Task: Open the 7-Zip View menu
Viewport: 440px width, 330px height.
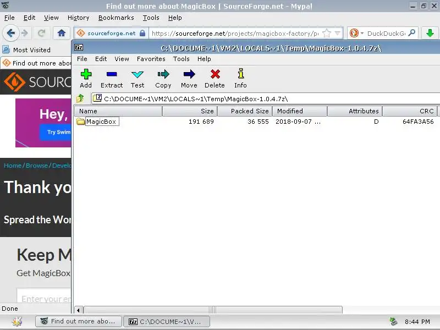Action: [x=122, y=59]
